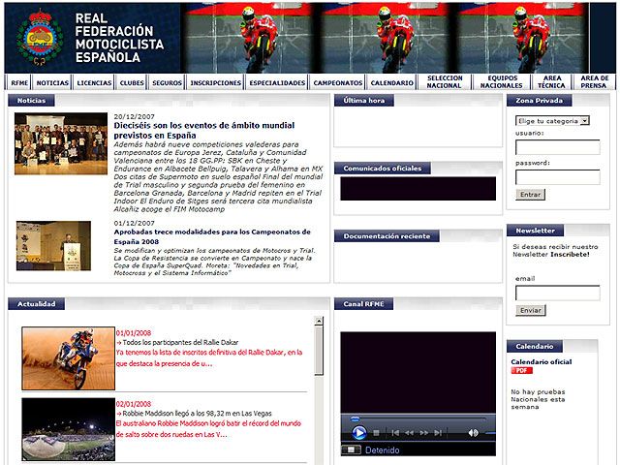This screenshot has width=620, height=465.
Task: Open the CLUBES menu
Action: 132,82
